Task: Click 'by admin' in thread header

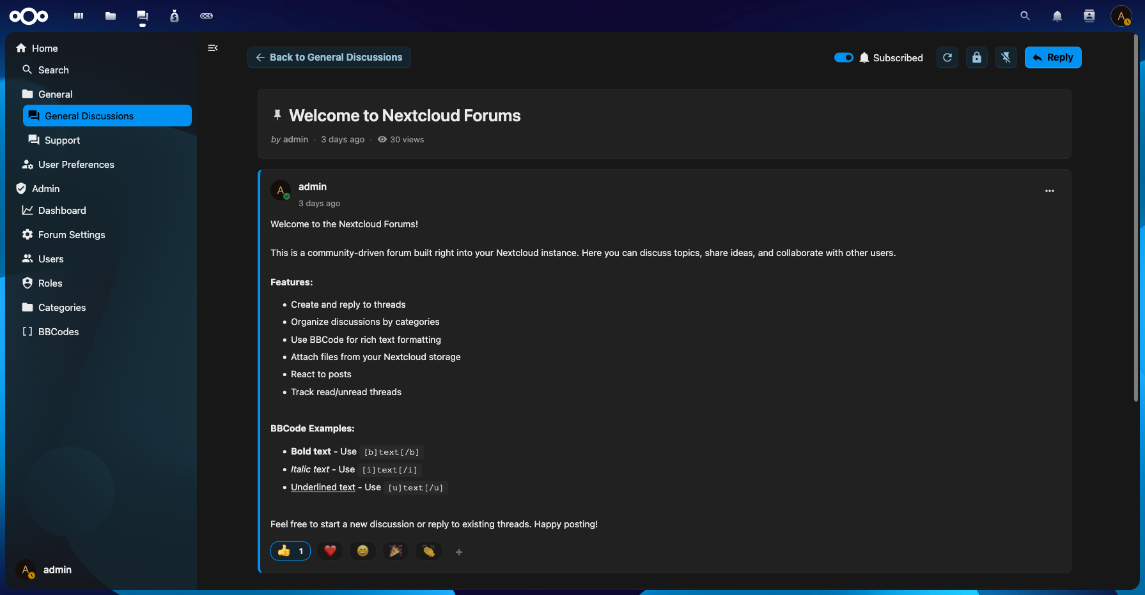Action: pos(290,140)
